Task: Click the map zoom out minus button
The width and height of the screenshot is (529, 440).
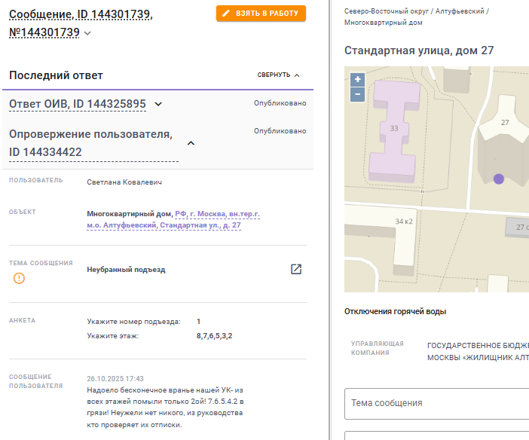Action: (x=358, y=94)
